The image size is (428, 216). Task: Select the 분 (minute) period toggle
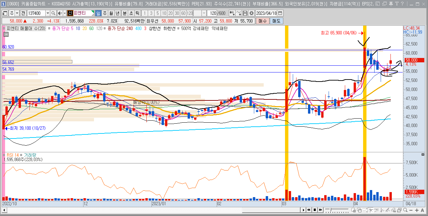[x=124, y=13]
